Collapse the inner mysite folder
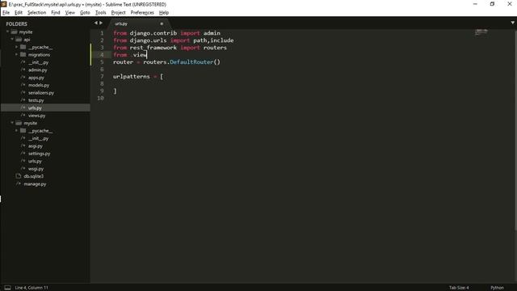Screen dimensions: 517x291 pos(12,123)
